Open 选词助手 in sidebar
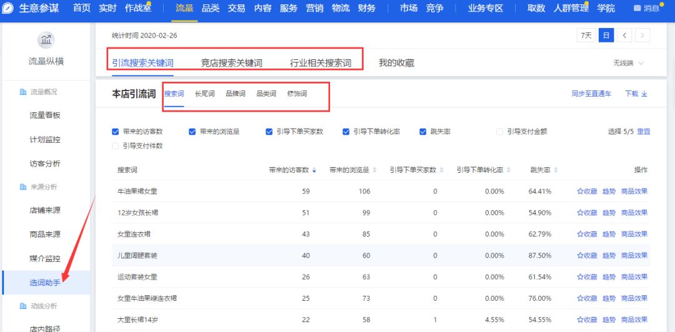 coord(45,283)
